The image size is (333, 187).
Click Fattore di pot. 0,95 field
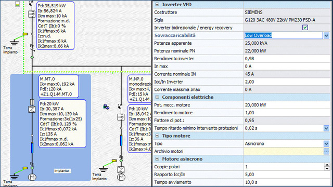tap(287, 121)
